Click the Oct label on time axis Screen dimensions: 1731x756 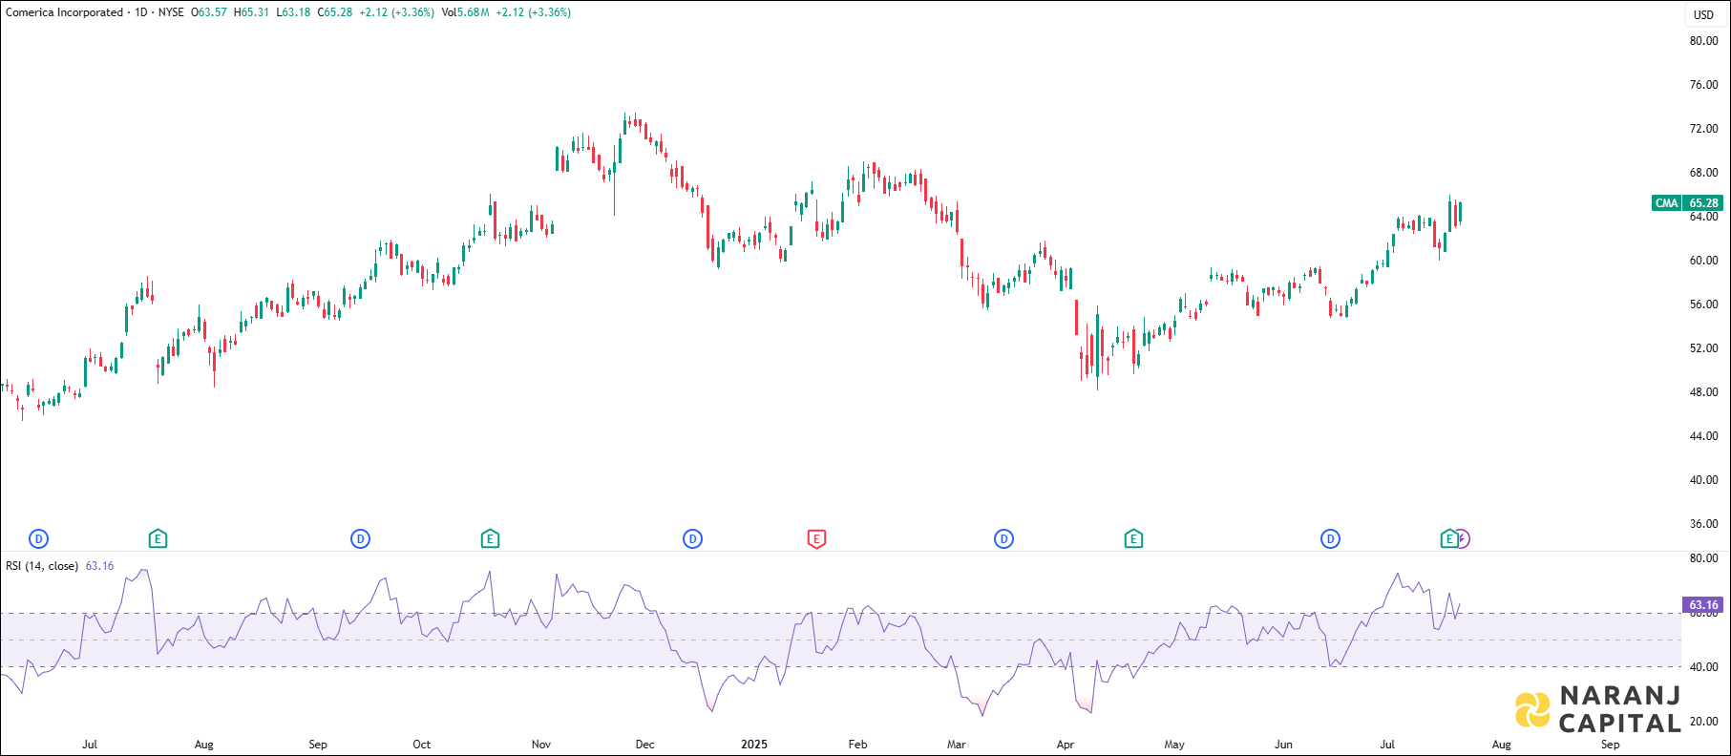click(421, 745)
